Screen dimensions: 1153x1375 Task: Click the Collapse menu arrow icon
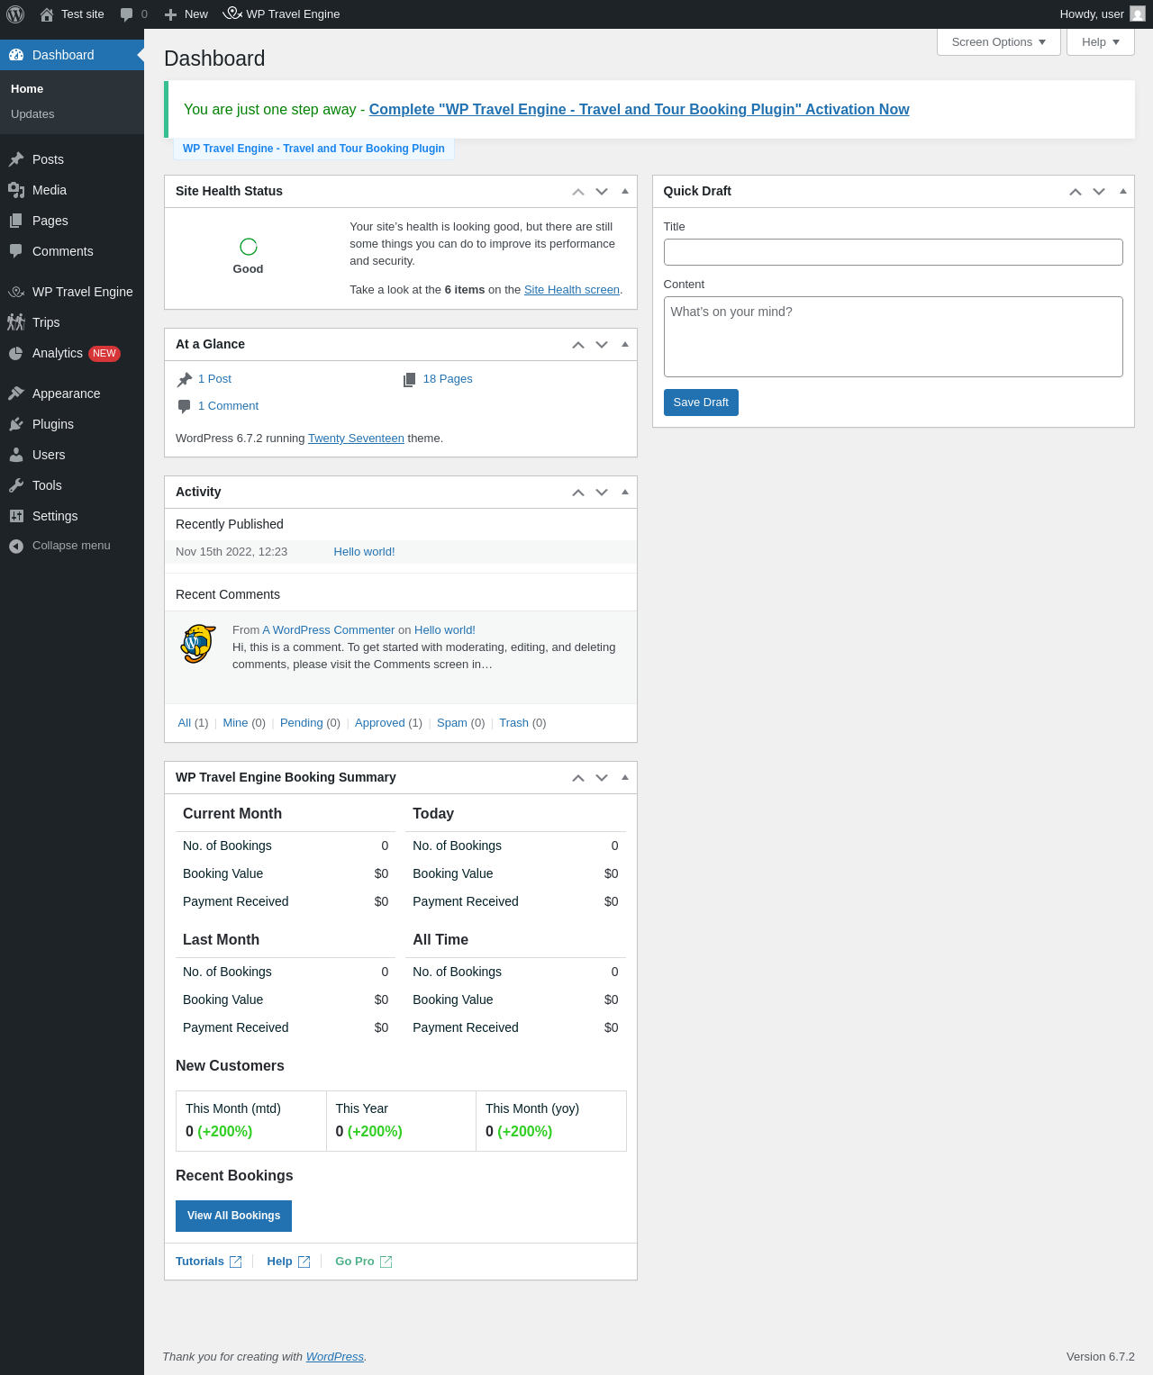16,546
